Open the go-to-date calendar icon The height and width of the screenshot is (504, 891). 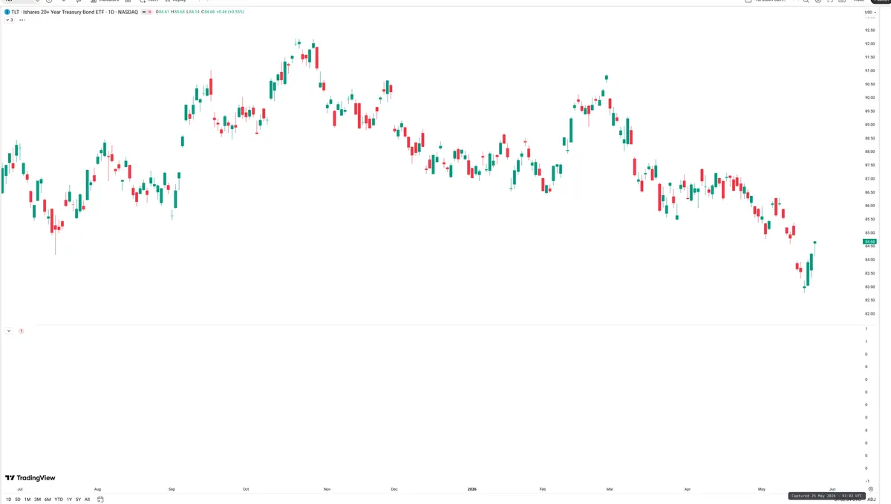tap(100, 500)
